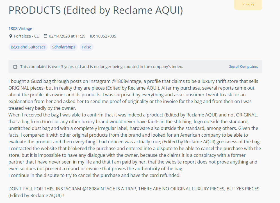Select the Bags and Suitcases tag
Viewport: 280px width, 203px height.
pyautogui.click(x=28, y=47)
